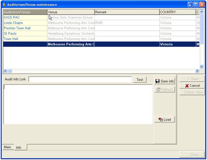Click the Save / New button
This screenshot has height=160, width=207.
pos(192,92)
